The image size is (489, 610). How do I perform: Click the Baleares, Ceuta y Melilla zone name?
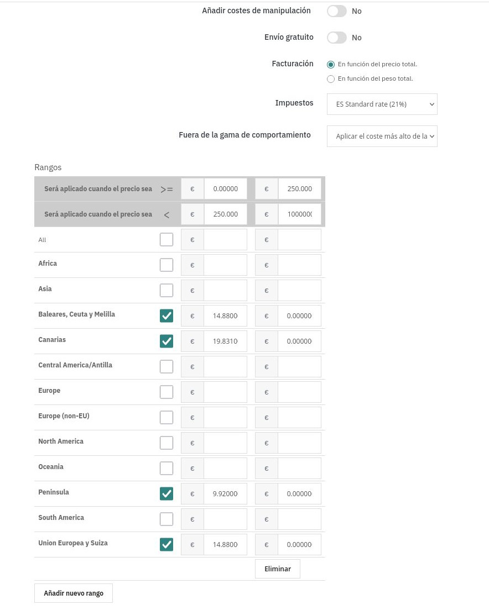pyautogui.click(x=77, y=314)
